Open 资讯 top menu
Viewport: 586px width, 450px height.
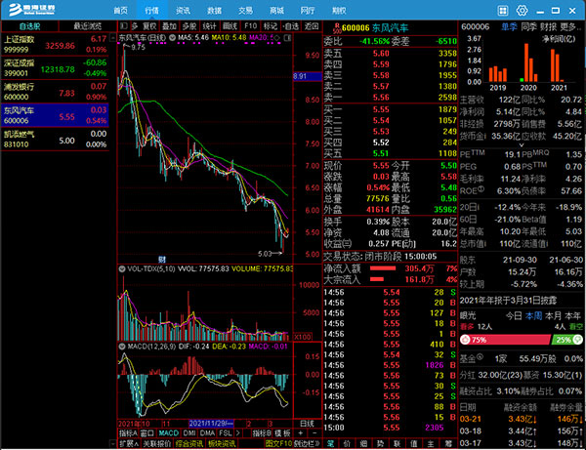click(x=183, y=11)
